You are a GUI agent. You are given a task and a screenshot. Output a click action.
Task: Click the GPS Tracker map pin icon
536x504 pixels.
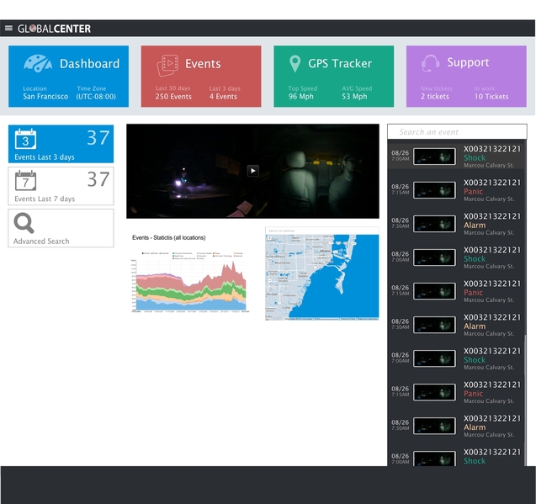pyautogui.click(x=295, y=64)
